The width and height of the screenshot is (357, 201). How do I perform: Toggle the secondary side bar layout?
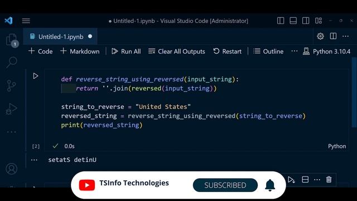pos(306,21)
